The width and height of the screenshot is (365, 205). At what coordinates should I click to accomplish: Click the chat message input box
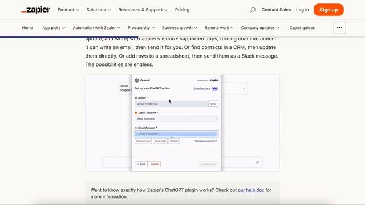[182, 162]
